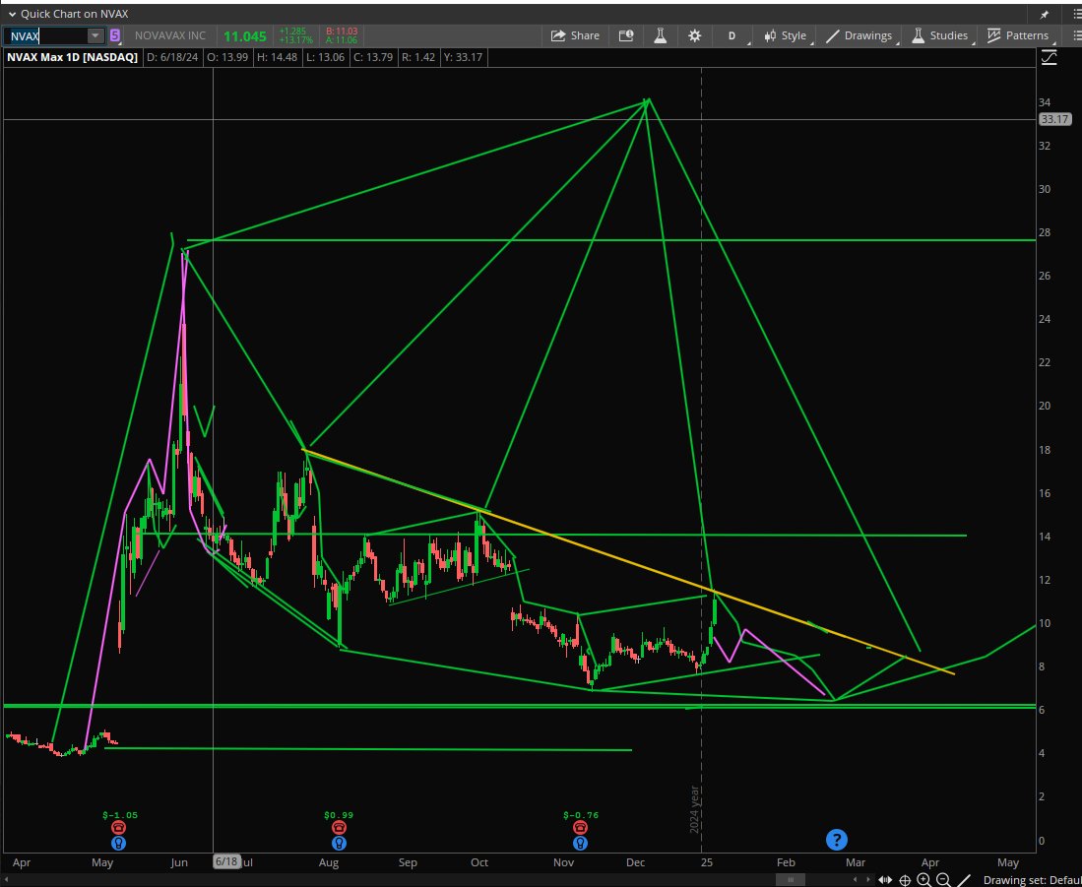This screenshot has width=1082, height=887.
Task: Open the D timeframe dropdown
Action: pos(733,35)
